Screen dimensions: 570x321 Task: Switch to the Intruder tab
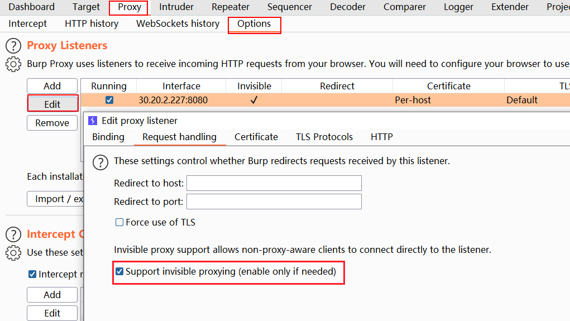(176, 7)
